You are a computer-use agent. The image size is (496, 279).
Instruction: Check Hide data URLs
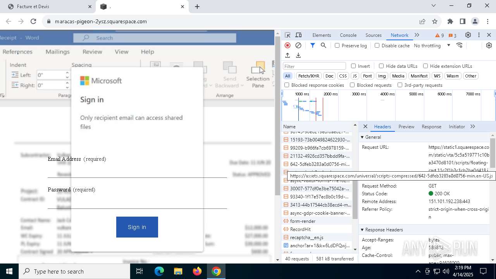381,66
